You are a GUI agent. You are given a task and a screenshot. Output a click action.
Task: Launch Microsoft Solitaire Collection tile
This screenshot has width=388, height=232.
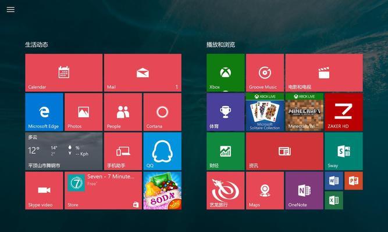point(265,112)
